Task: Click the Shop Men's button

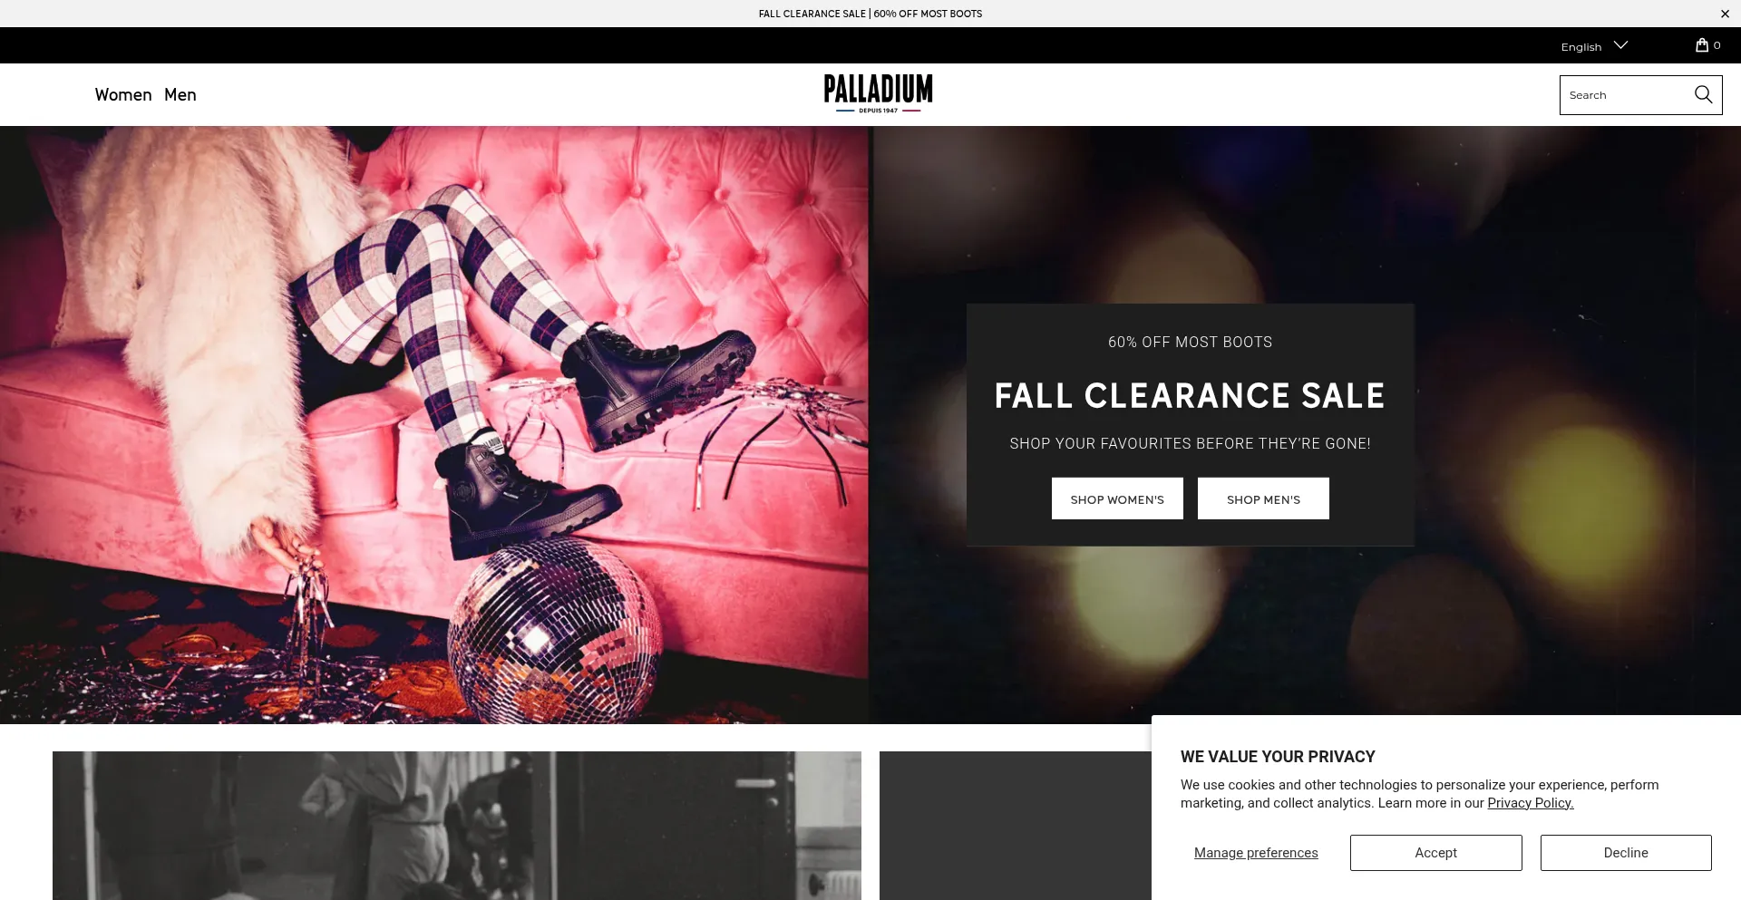Action: pos(1263,498)
